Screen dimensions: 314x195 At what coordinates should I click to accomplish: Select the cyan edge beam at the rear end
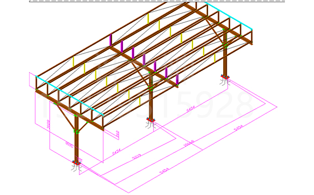click(228, 16)
